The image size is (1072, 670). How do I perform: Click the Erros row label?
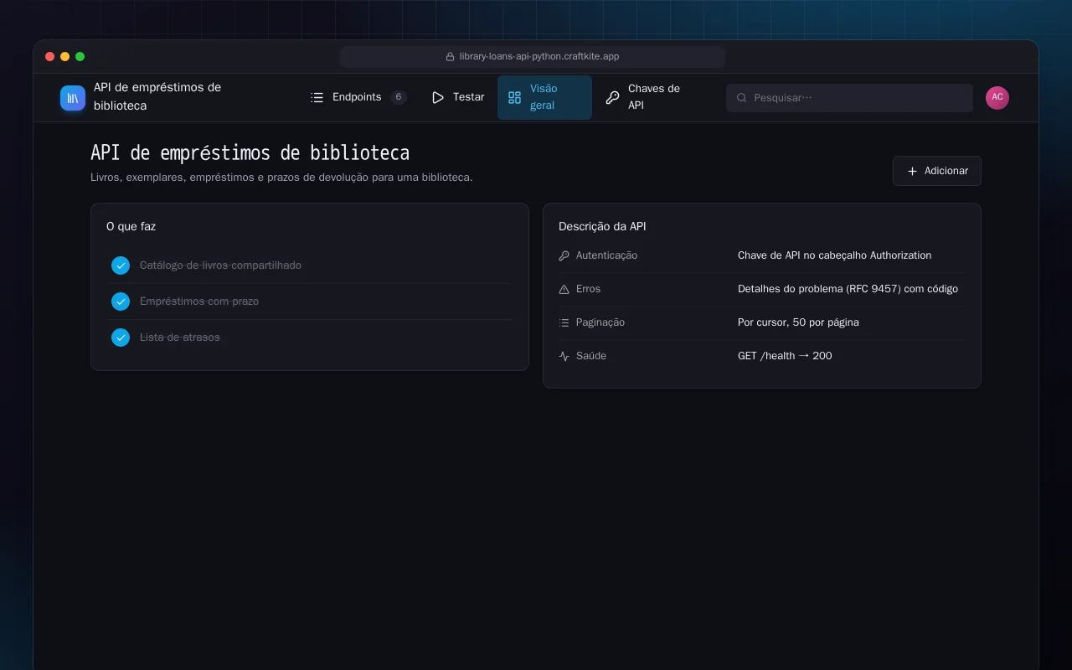[588, 289]
